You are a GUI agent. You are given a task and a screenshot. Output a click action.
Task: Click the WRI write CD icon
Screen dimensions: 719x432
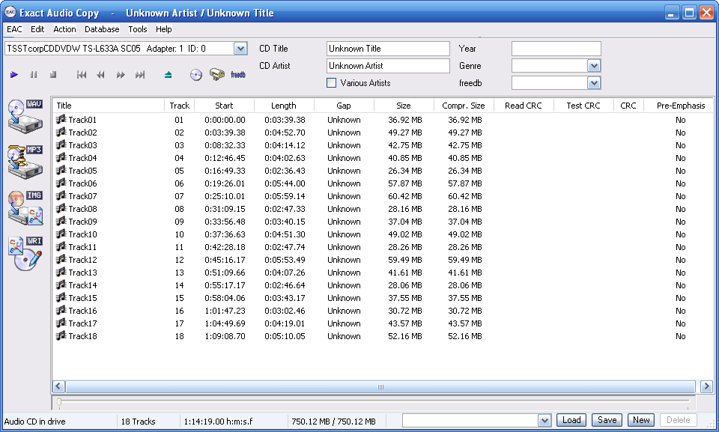tap(25, 253)
